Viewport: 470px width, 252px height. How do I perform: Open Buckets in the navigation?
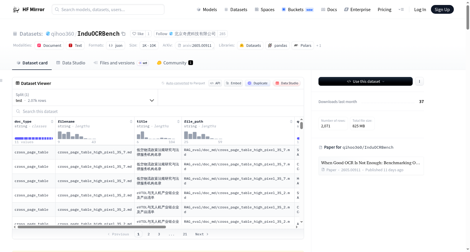tap(298, 10)
